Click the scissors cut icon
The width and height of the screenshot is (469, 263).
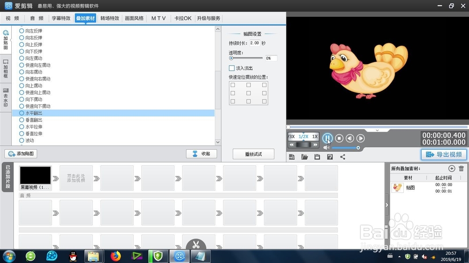(x=196, y=245)
